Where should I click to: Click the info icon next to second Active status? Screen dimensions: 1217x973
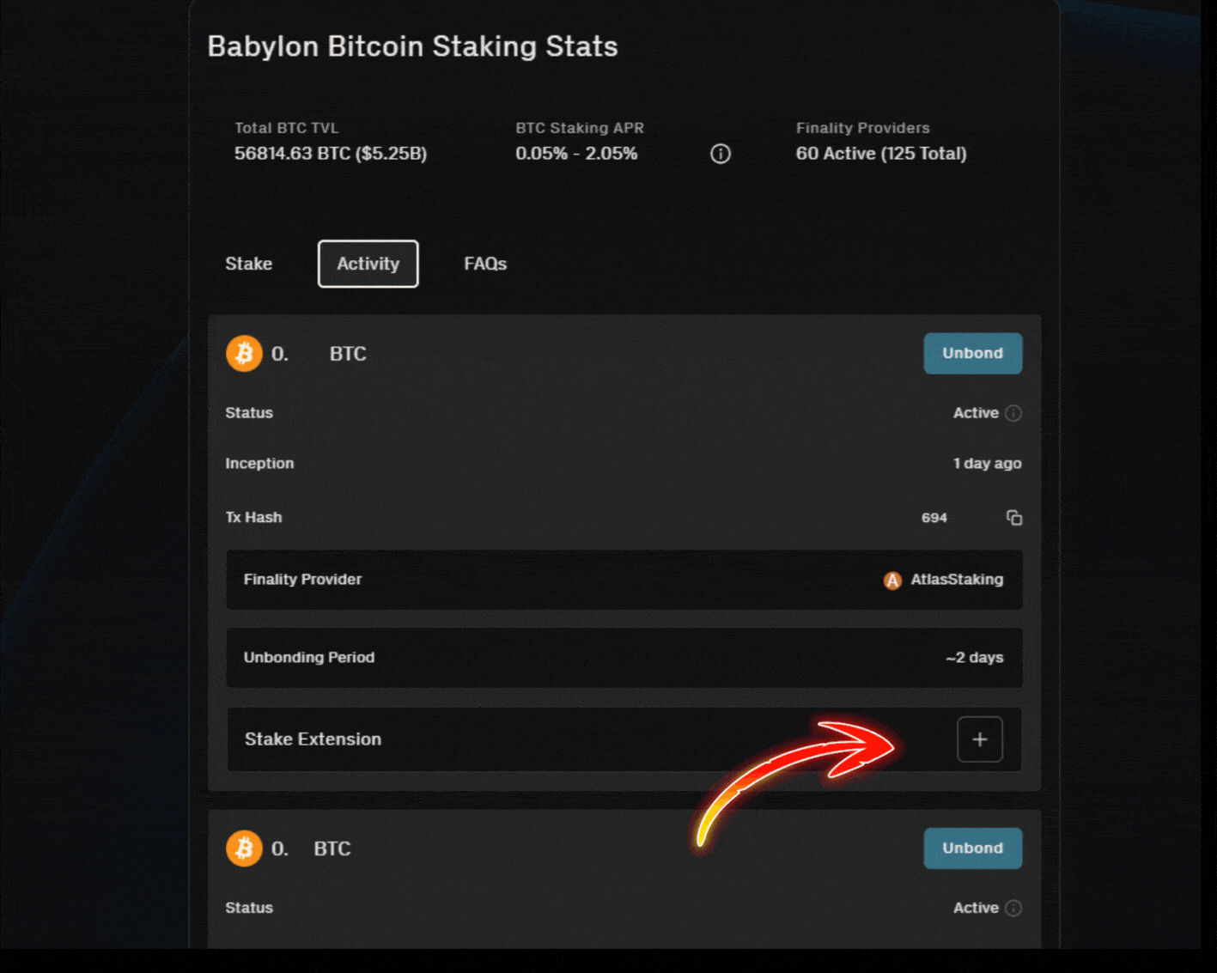[x=1013, y=908]
